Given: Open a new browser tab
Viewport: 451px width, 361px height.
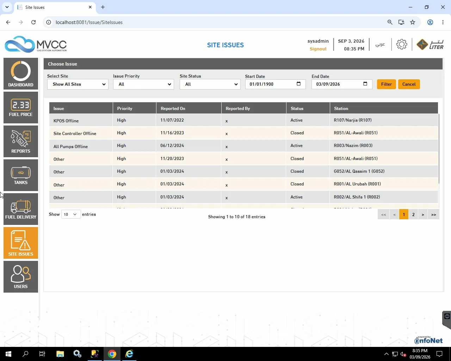Looking at the screenshot, I should [x=103, y=7].
